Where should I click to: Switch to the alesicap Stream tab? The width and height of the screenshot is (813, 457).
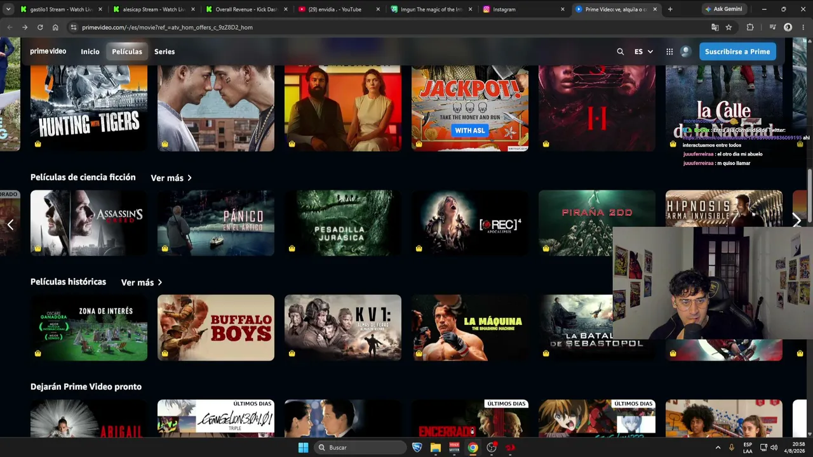(153, 10)
